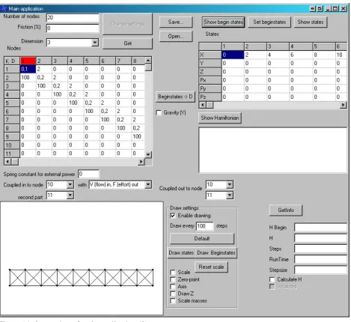This screenshot has width=351, height=322.
Task: Click the Save... button
Action: click(x=176, y=22)
